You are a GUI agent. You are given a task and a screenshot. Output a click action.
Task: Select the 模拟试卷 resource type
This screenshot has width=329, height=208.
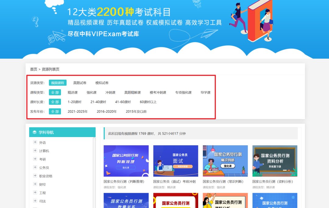[102, 83]
